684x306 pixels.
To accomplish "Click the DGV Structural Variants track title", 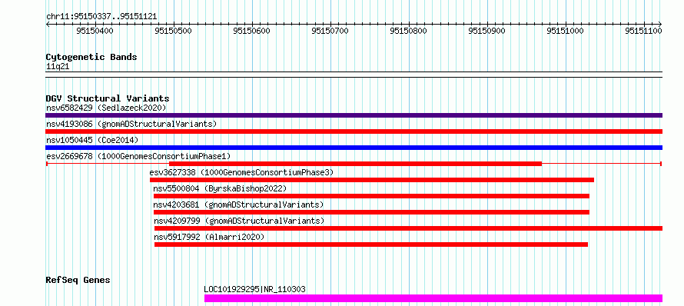I will click(108, 98).
